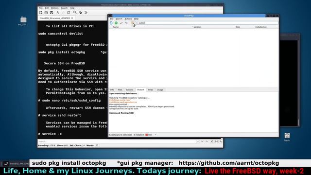
Task: Undo the last edit in the text editor
Action: coord(58,13)
